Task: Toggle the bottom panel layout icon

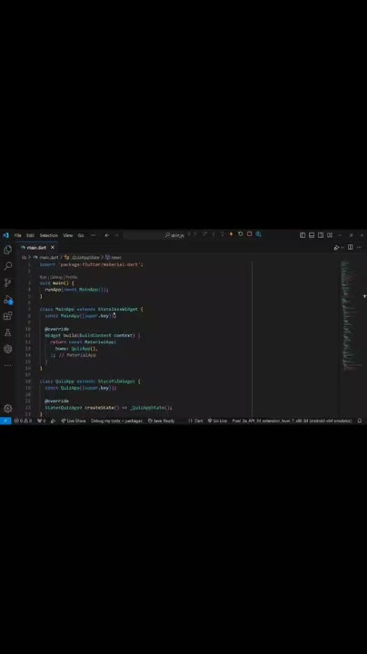Action: click(x=312, y=235)
